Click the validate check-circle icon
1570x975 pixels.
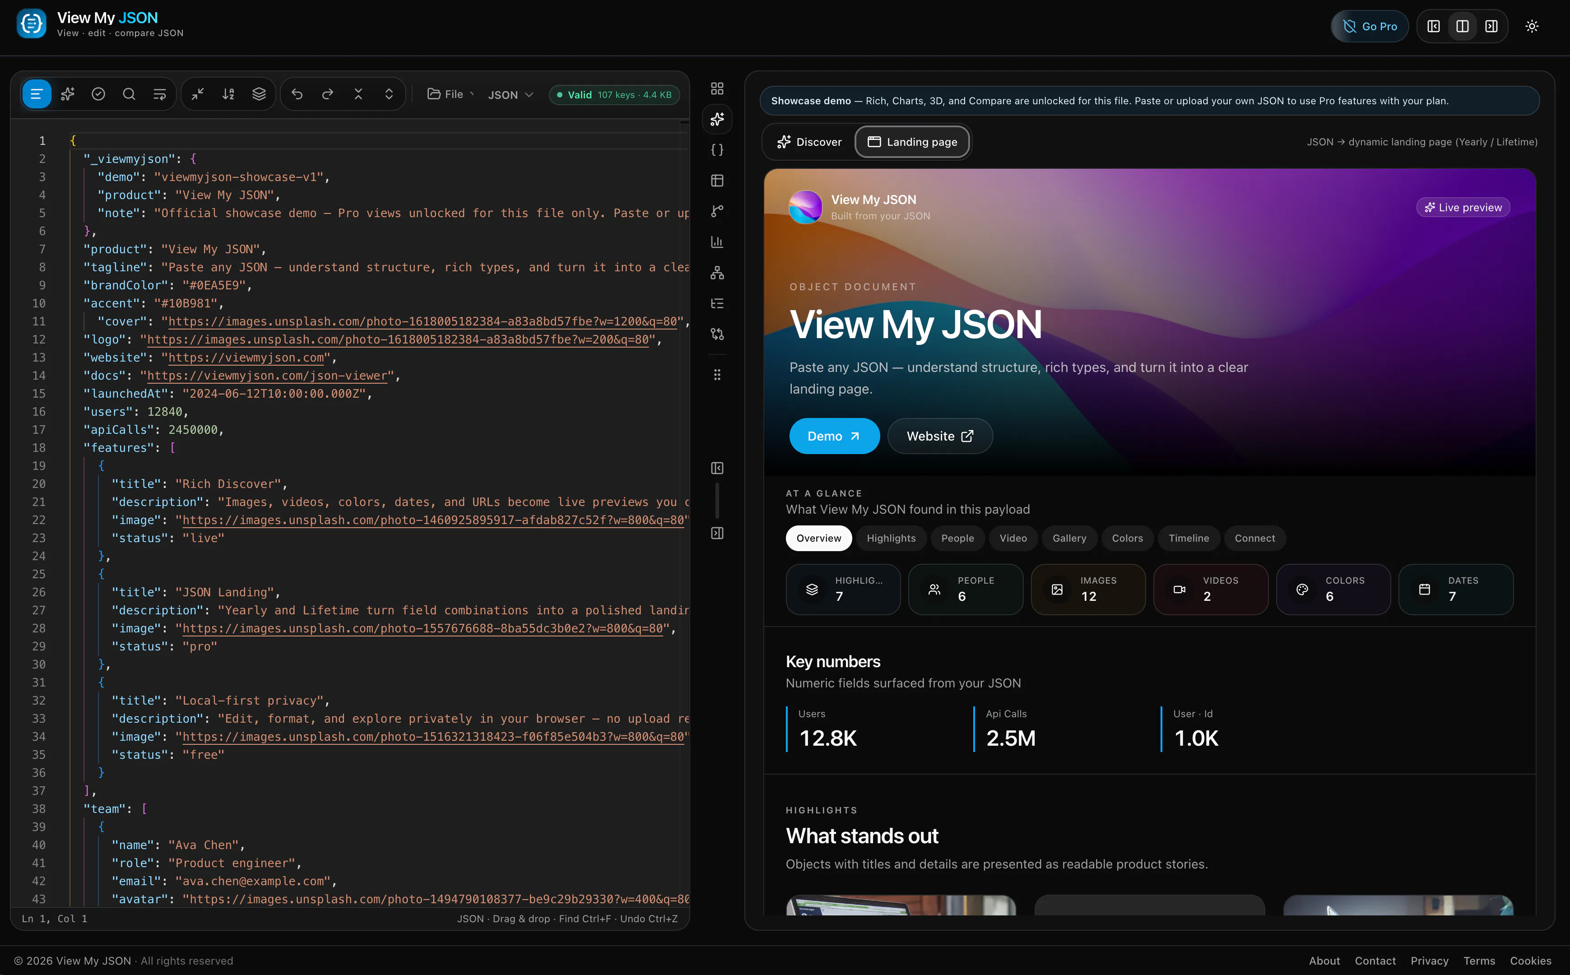[x=98, y=94]
